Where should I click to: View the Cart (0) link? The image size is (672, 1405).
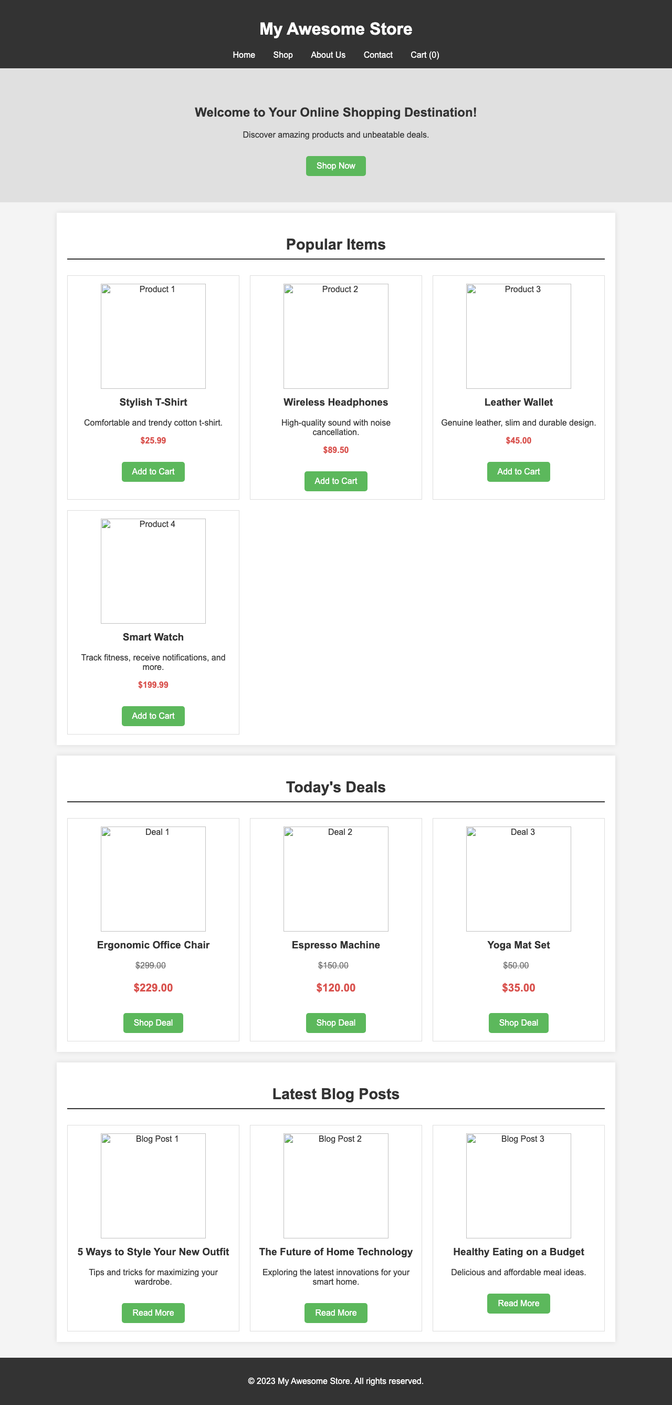[426, 55]
